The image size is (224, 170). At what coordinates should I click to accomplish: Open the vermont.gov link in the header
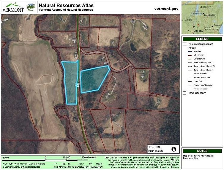[x=166, y=9]
